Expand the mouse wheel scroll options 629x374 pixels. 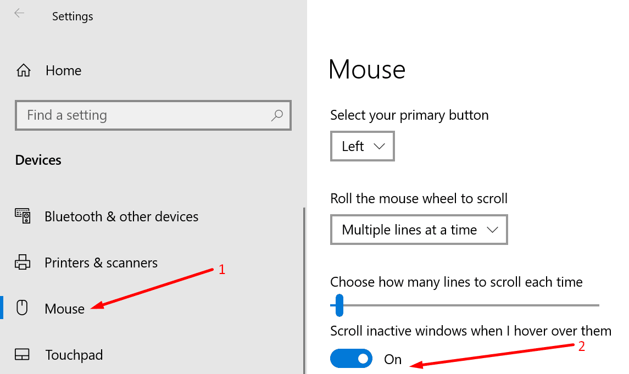419,230
